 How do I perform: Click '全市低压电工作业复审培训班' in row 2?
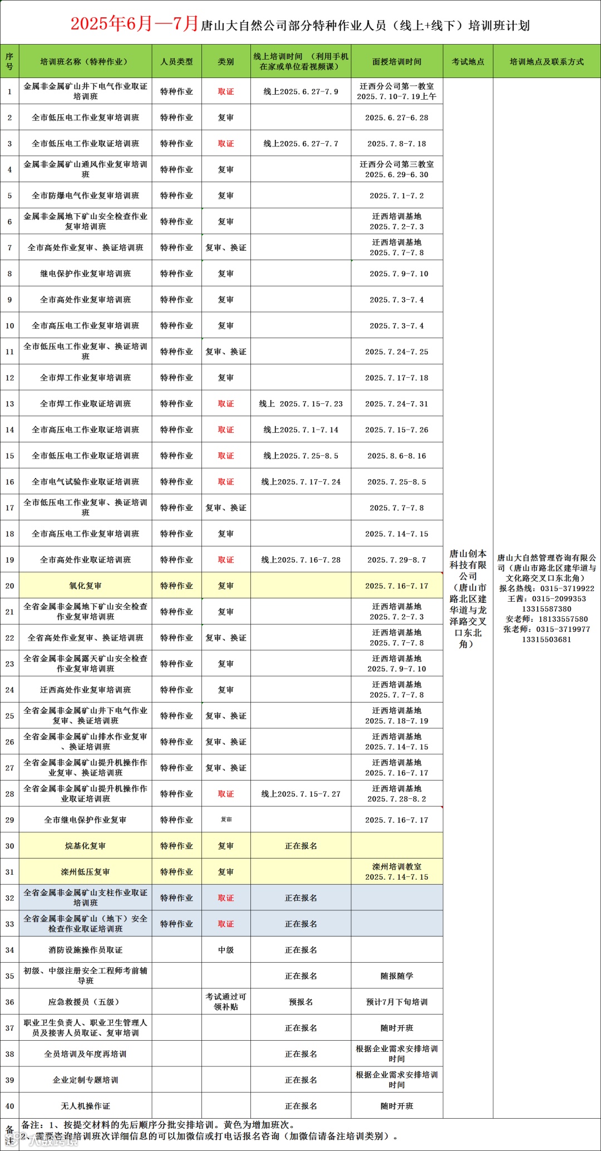(85, 118)
